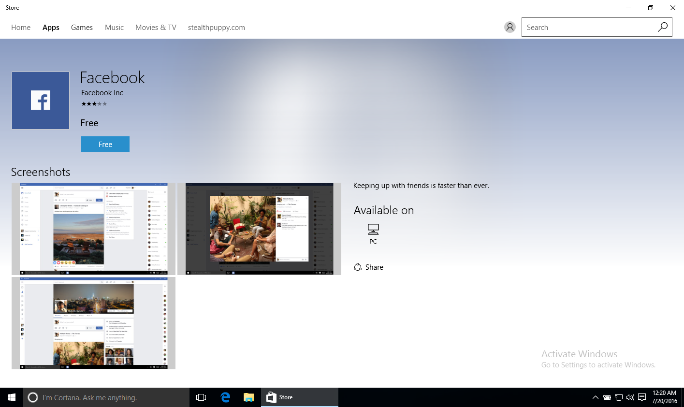Open the Windows Start menu
Screen dimensions: 684x407
click(x=12, y=397)
